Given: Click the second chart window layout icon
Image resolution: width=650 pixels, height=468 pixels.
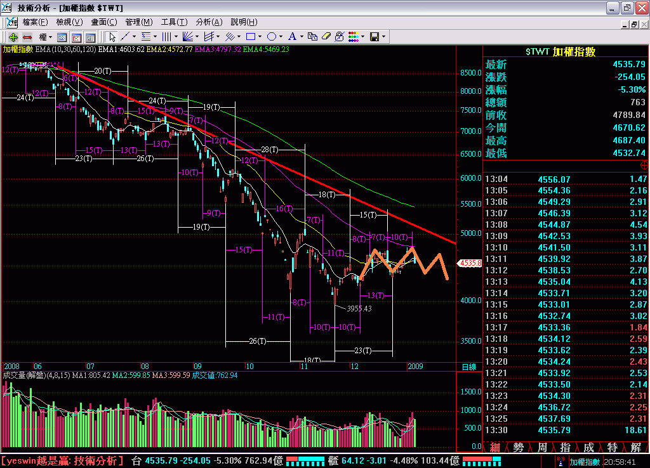Looking at the screenshot, I should (76, 37).
